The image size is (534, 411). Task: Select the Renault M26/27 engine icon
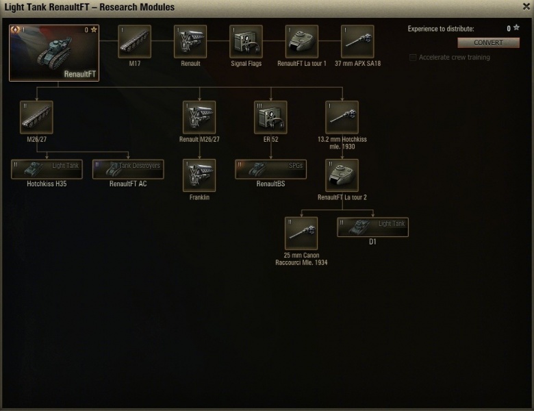(x=199, y=117)
